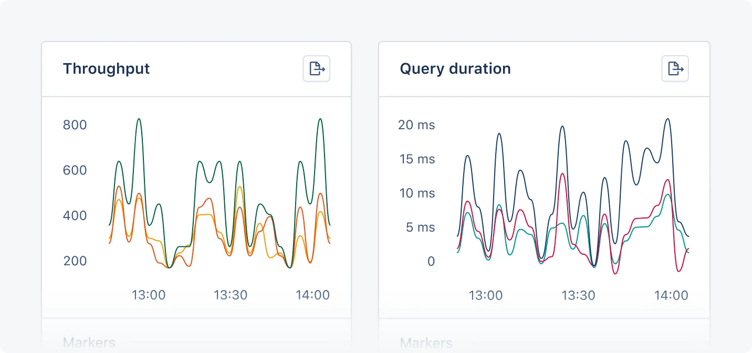Click the 14:00 time label in Throughput chart

[x=313, y=295]
